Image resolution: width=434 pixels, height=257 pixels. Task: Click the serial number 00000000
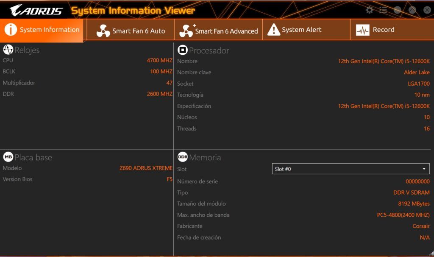417,182
